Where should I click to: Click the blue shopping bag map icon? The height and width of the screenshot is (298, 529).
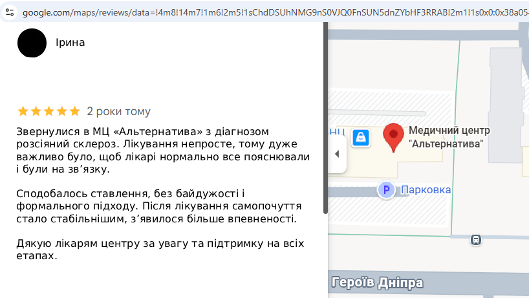(361, 138)
